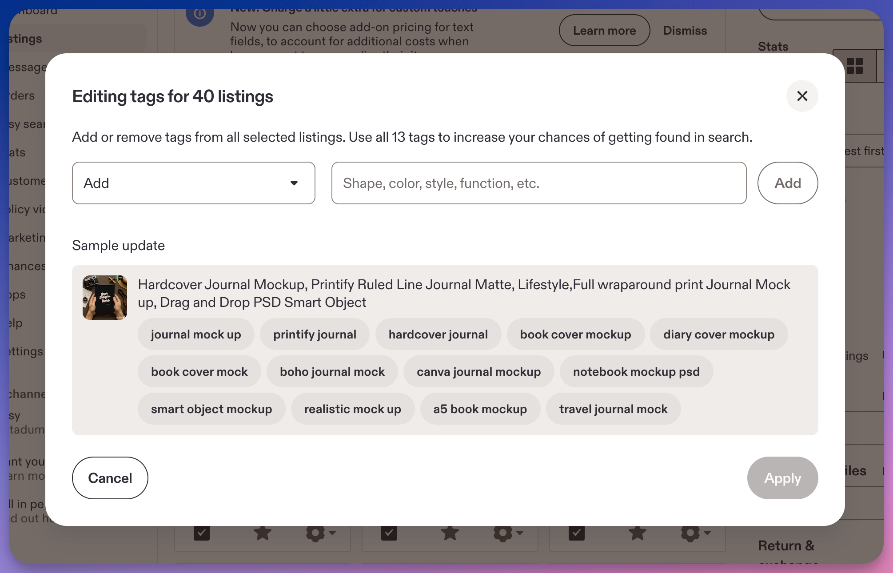Viewport: 893px width, 573px height.
Task: Star the first background listing card
Action: click(x=263, y=533)
